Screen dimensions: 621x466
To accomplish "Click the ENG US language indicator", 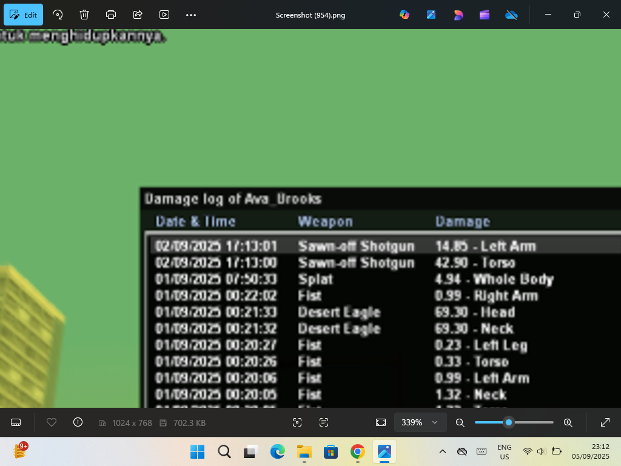I will [505, 451].
